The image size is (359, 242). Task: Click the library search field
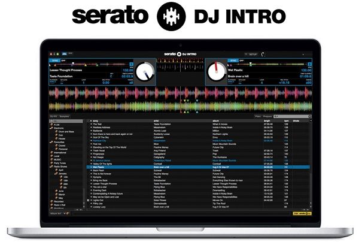[292, 116]
